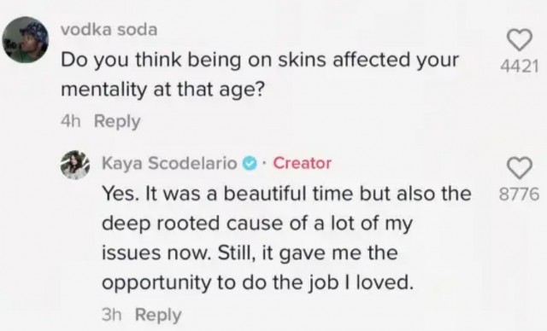Screen dimensions: 547x331
Task: Reply to Kaya Scodelario's comment
Action: click(x=158, y=315)
